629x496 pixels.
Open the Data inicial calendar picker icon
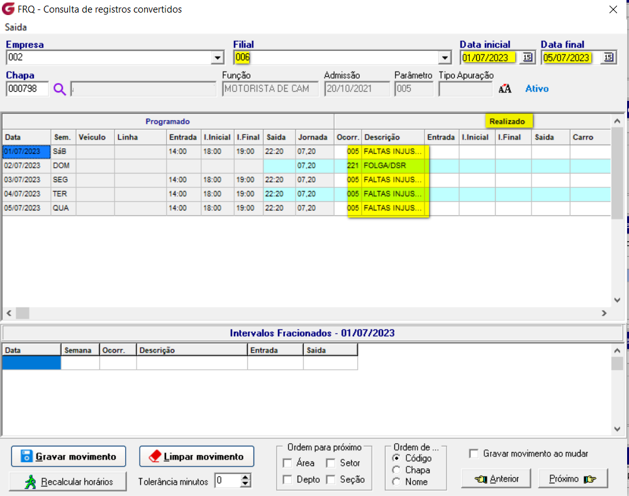[527, 57]
